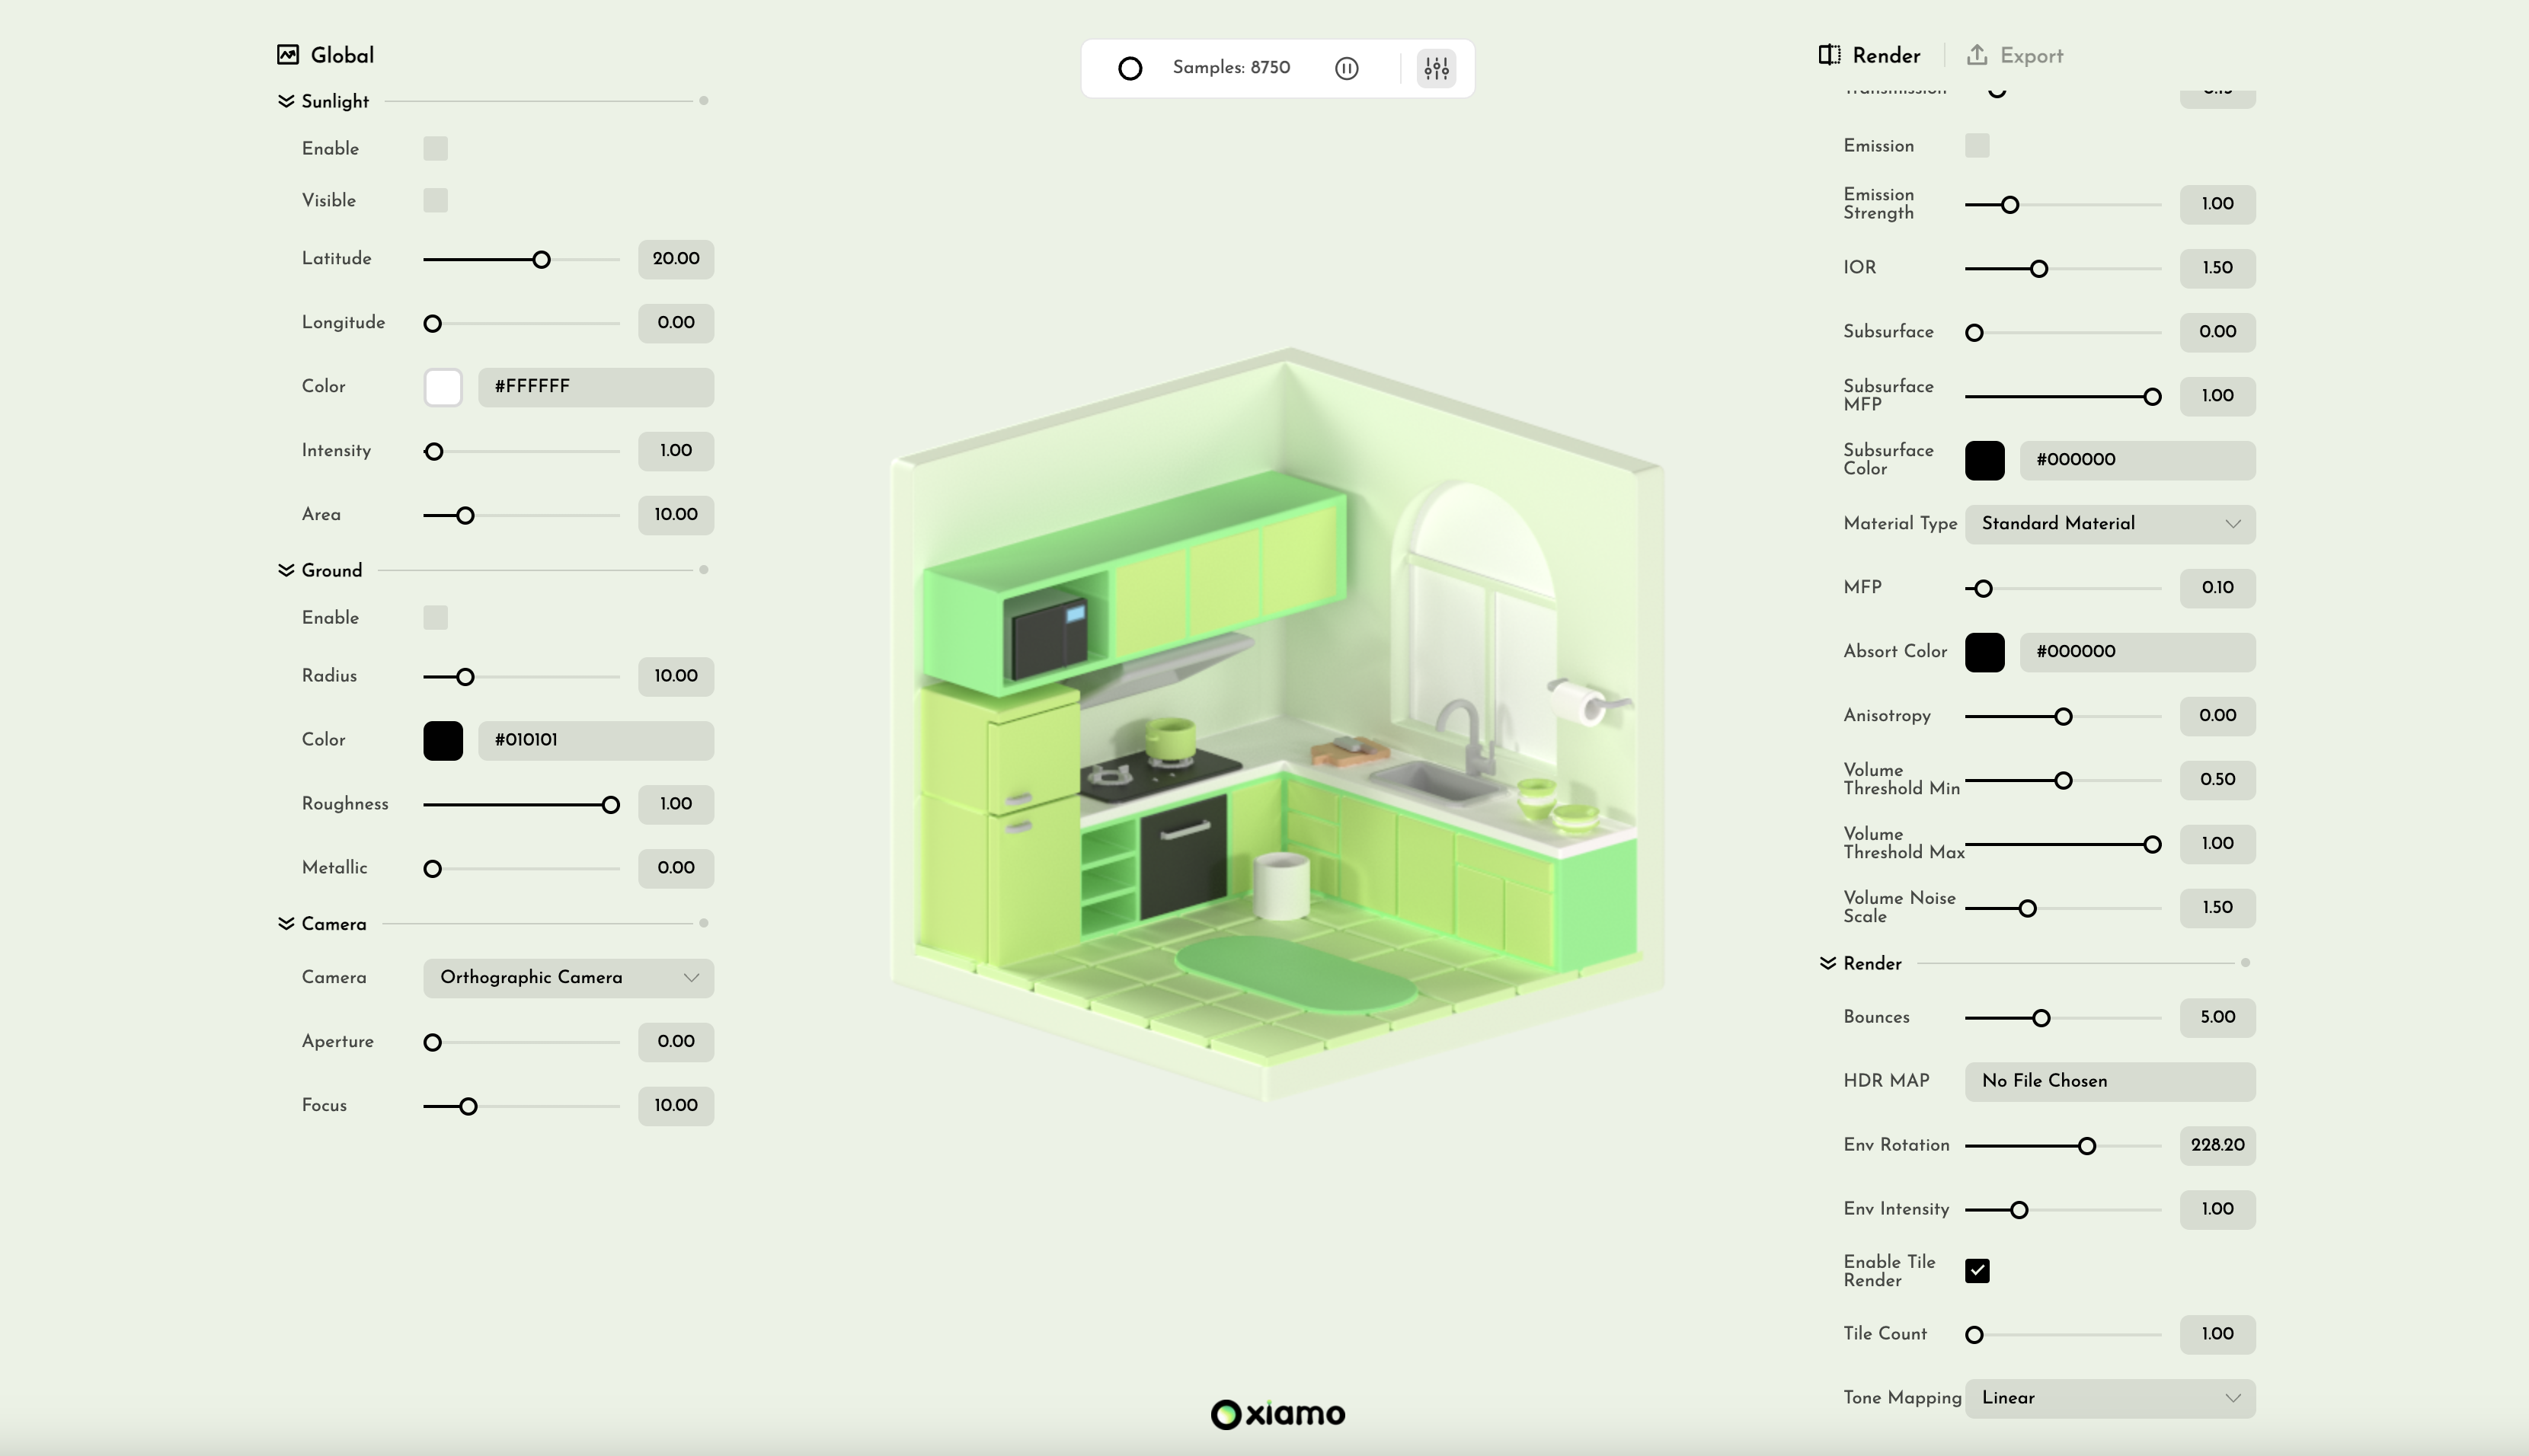Collapse the Camera section

click(x=286, y=923)
